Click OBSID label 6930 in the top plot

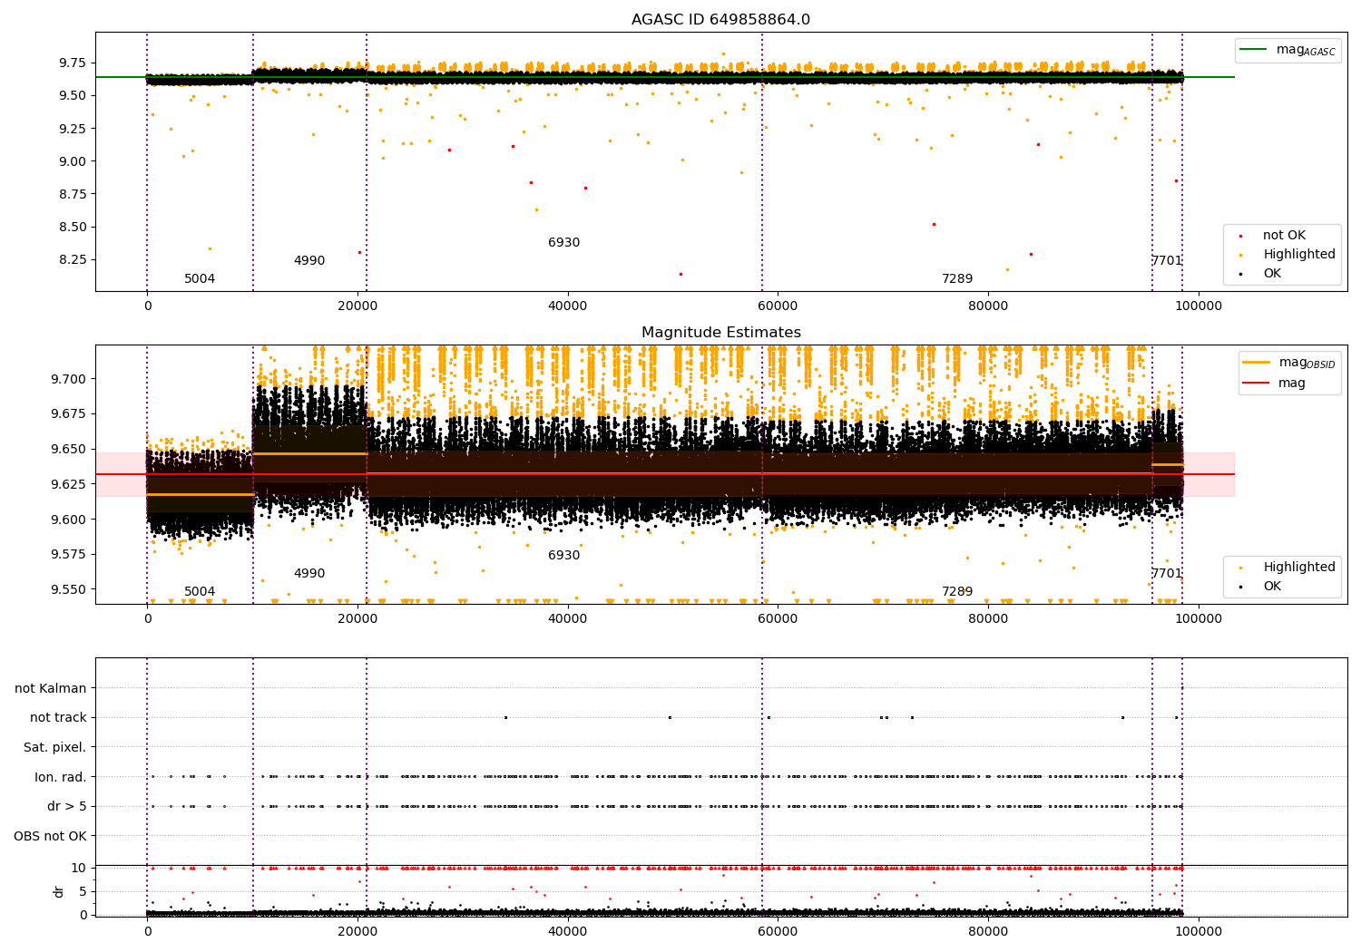coord(564,243)
